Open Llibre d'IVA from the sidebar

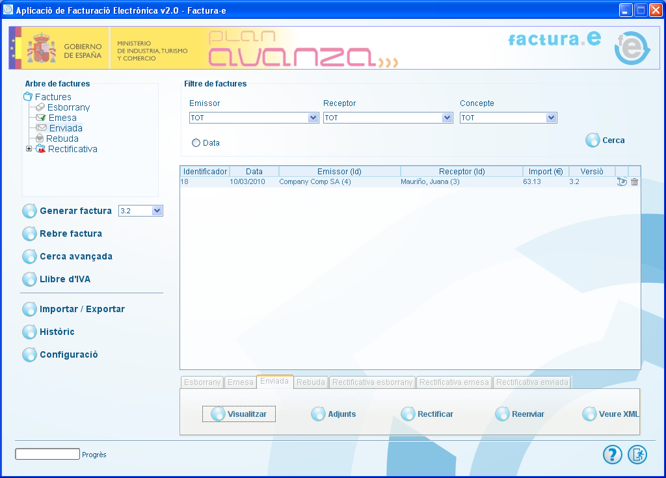point(30,280)
